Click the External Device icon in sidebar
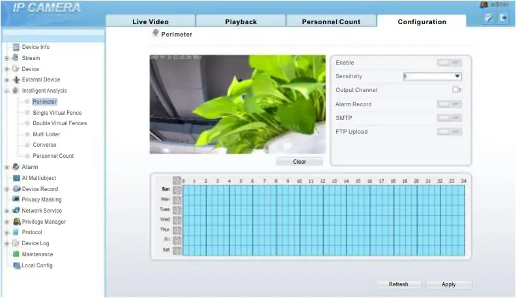The width and height of the screenshot is (516, 298). (x=16, y=80)
